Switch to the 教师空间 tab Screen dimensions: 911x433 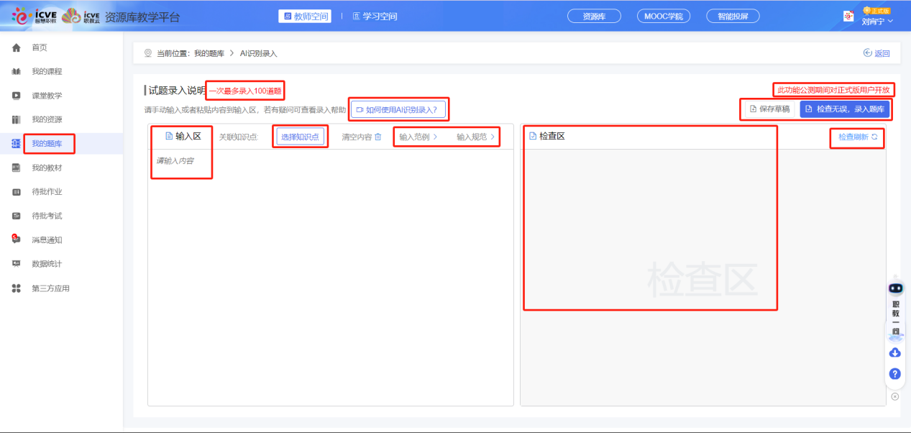(305, 17)
